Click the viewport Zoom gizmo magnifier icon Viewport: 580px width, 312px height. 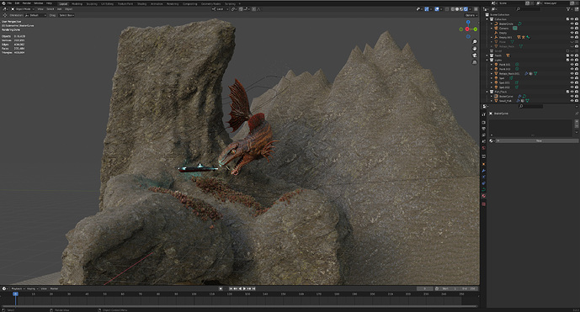point(475,42)
